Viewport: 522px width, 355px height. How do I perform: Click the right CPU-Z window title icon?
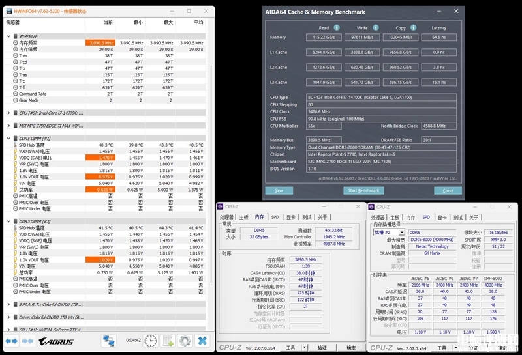(371, 207)
